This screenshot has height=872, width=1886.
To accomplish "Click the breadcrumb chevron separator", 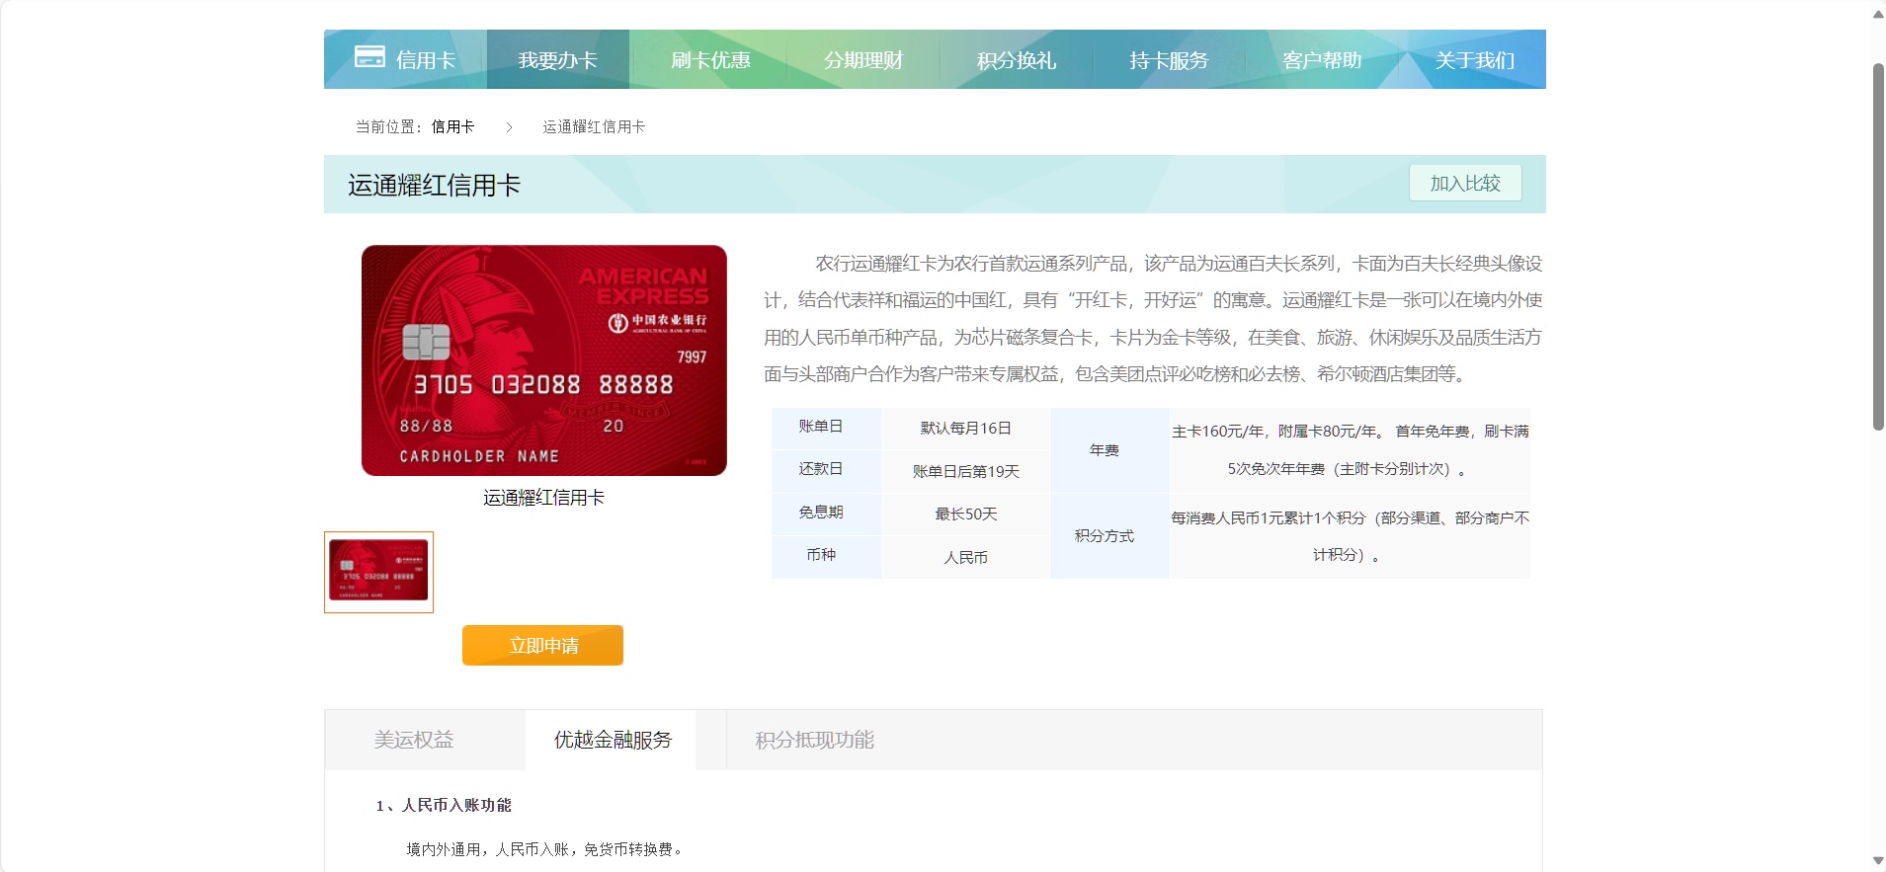I will pos(509,126).
